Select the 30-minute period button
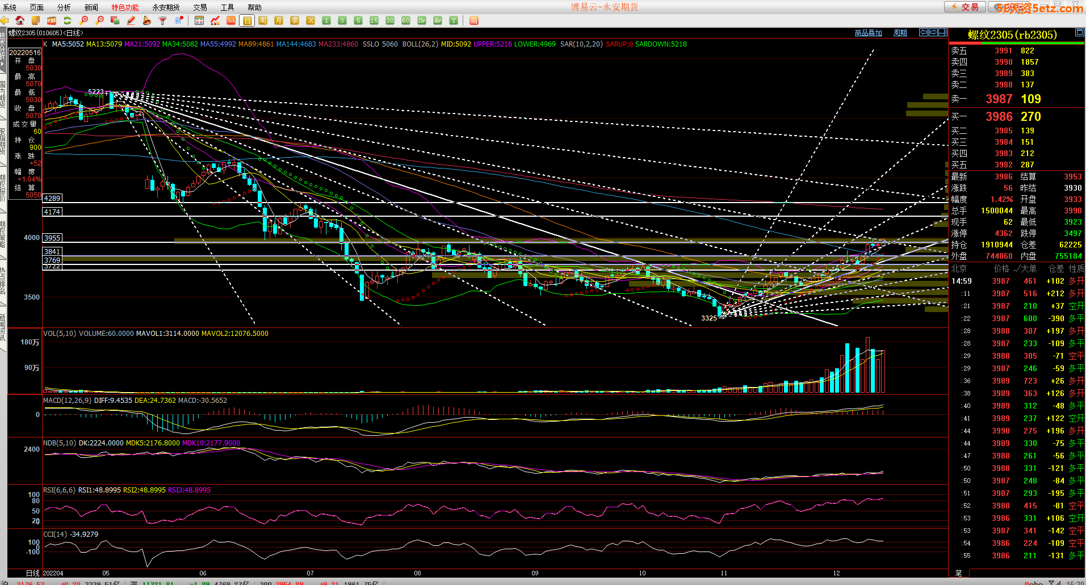The image size is (1086, 585). [x=390, y=20]
